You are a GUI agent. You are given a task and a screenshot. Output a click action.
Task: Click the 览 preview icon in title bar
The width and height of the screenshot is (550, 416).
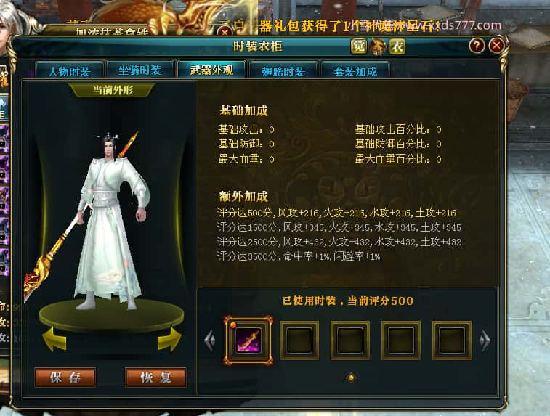[358, 46]
